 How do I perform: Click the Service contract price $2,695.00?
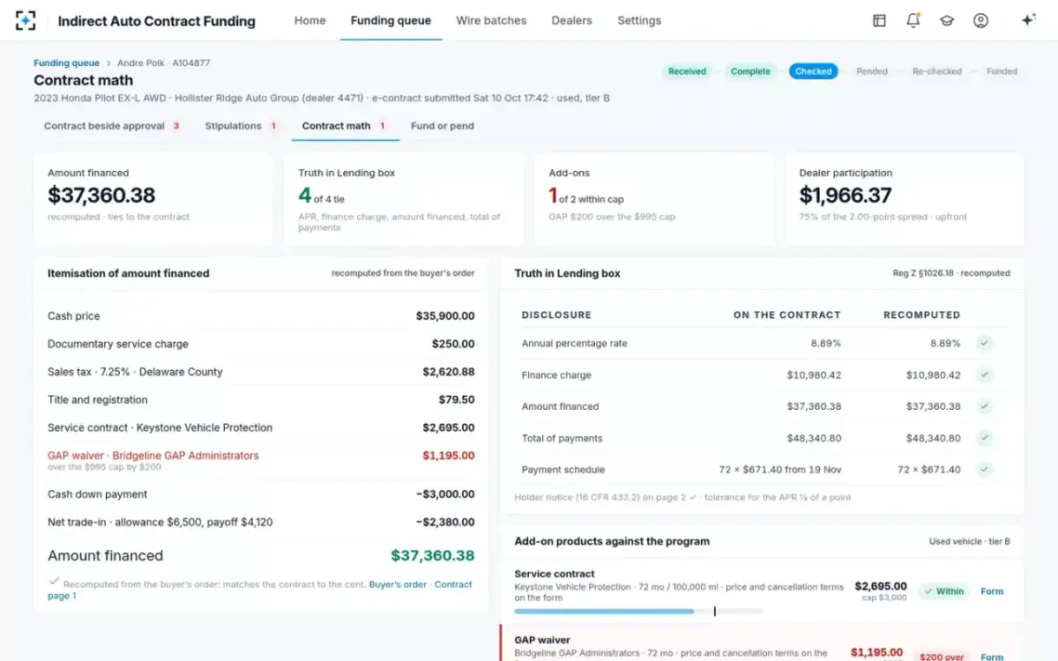(881, 586)
